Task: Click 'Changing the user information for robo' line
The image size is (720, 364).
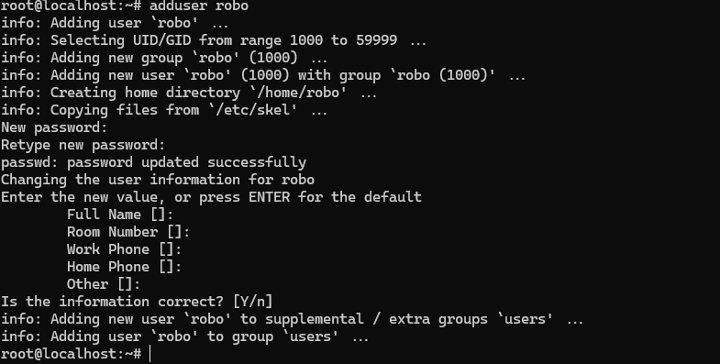Action: [158, 180]
